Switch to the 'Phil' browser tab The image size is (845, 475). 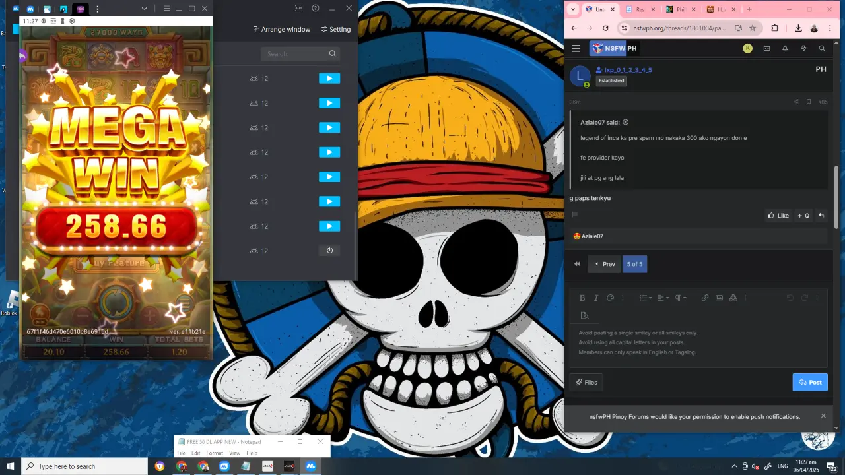point(679,9)
